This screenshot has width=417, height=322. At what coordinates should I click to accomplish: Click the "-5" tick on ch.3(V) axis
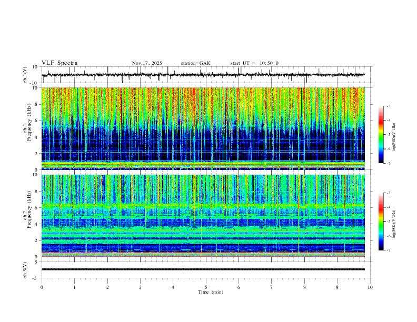pos(36,278)
